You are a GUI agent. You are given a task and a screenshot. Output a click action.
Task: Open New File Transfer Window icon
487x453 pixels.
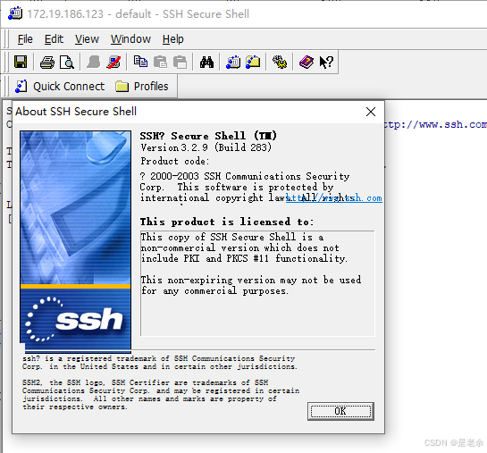pyautogui.click(x=253, y=62)
